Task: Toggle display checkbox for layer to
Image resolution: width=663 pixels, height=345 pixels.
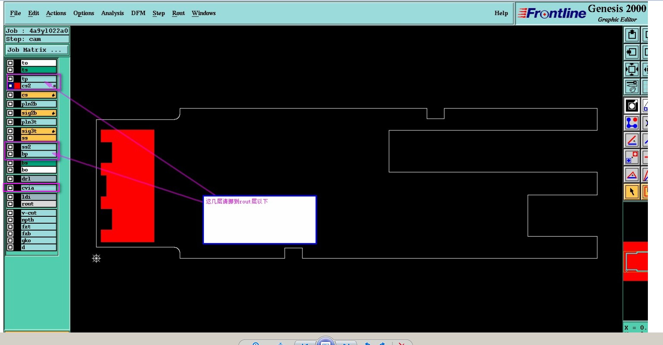Action: tap(10, 63)
